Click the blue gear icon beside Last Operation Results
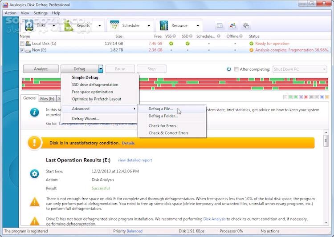 [x=34, y=174]
